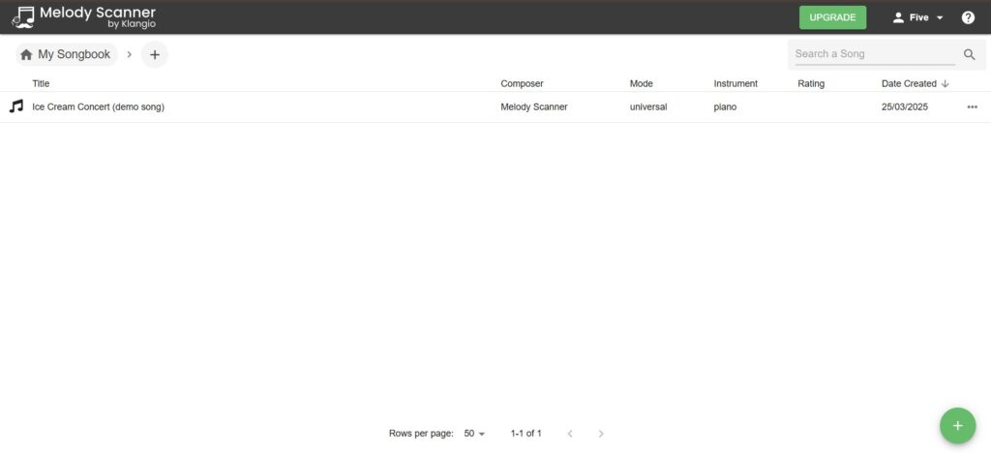Open Ice Cream Concert (demo song)
The width and height of the screenshot is (991, 453).
98,106
